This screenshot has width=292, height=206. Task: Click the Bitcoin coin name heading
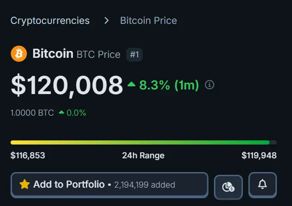click(53, 54)
